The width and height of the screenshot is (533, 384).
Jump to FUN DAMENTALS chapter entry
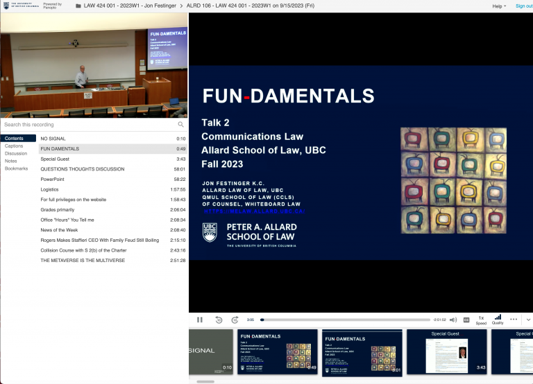click(x=113, y=149)
